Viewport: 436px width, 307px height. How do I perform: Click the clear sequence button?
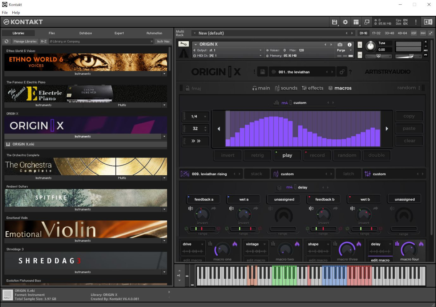409,141
